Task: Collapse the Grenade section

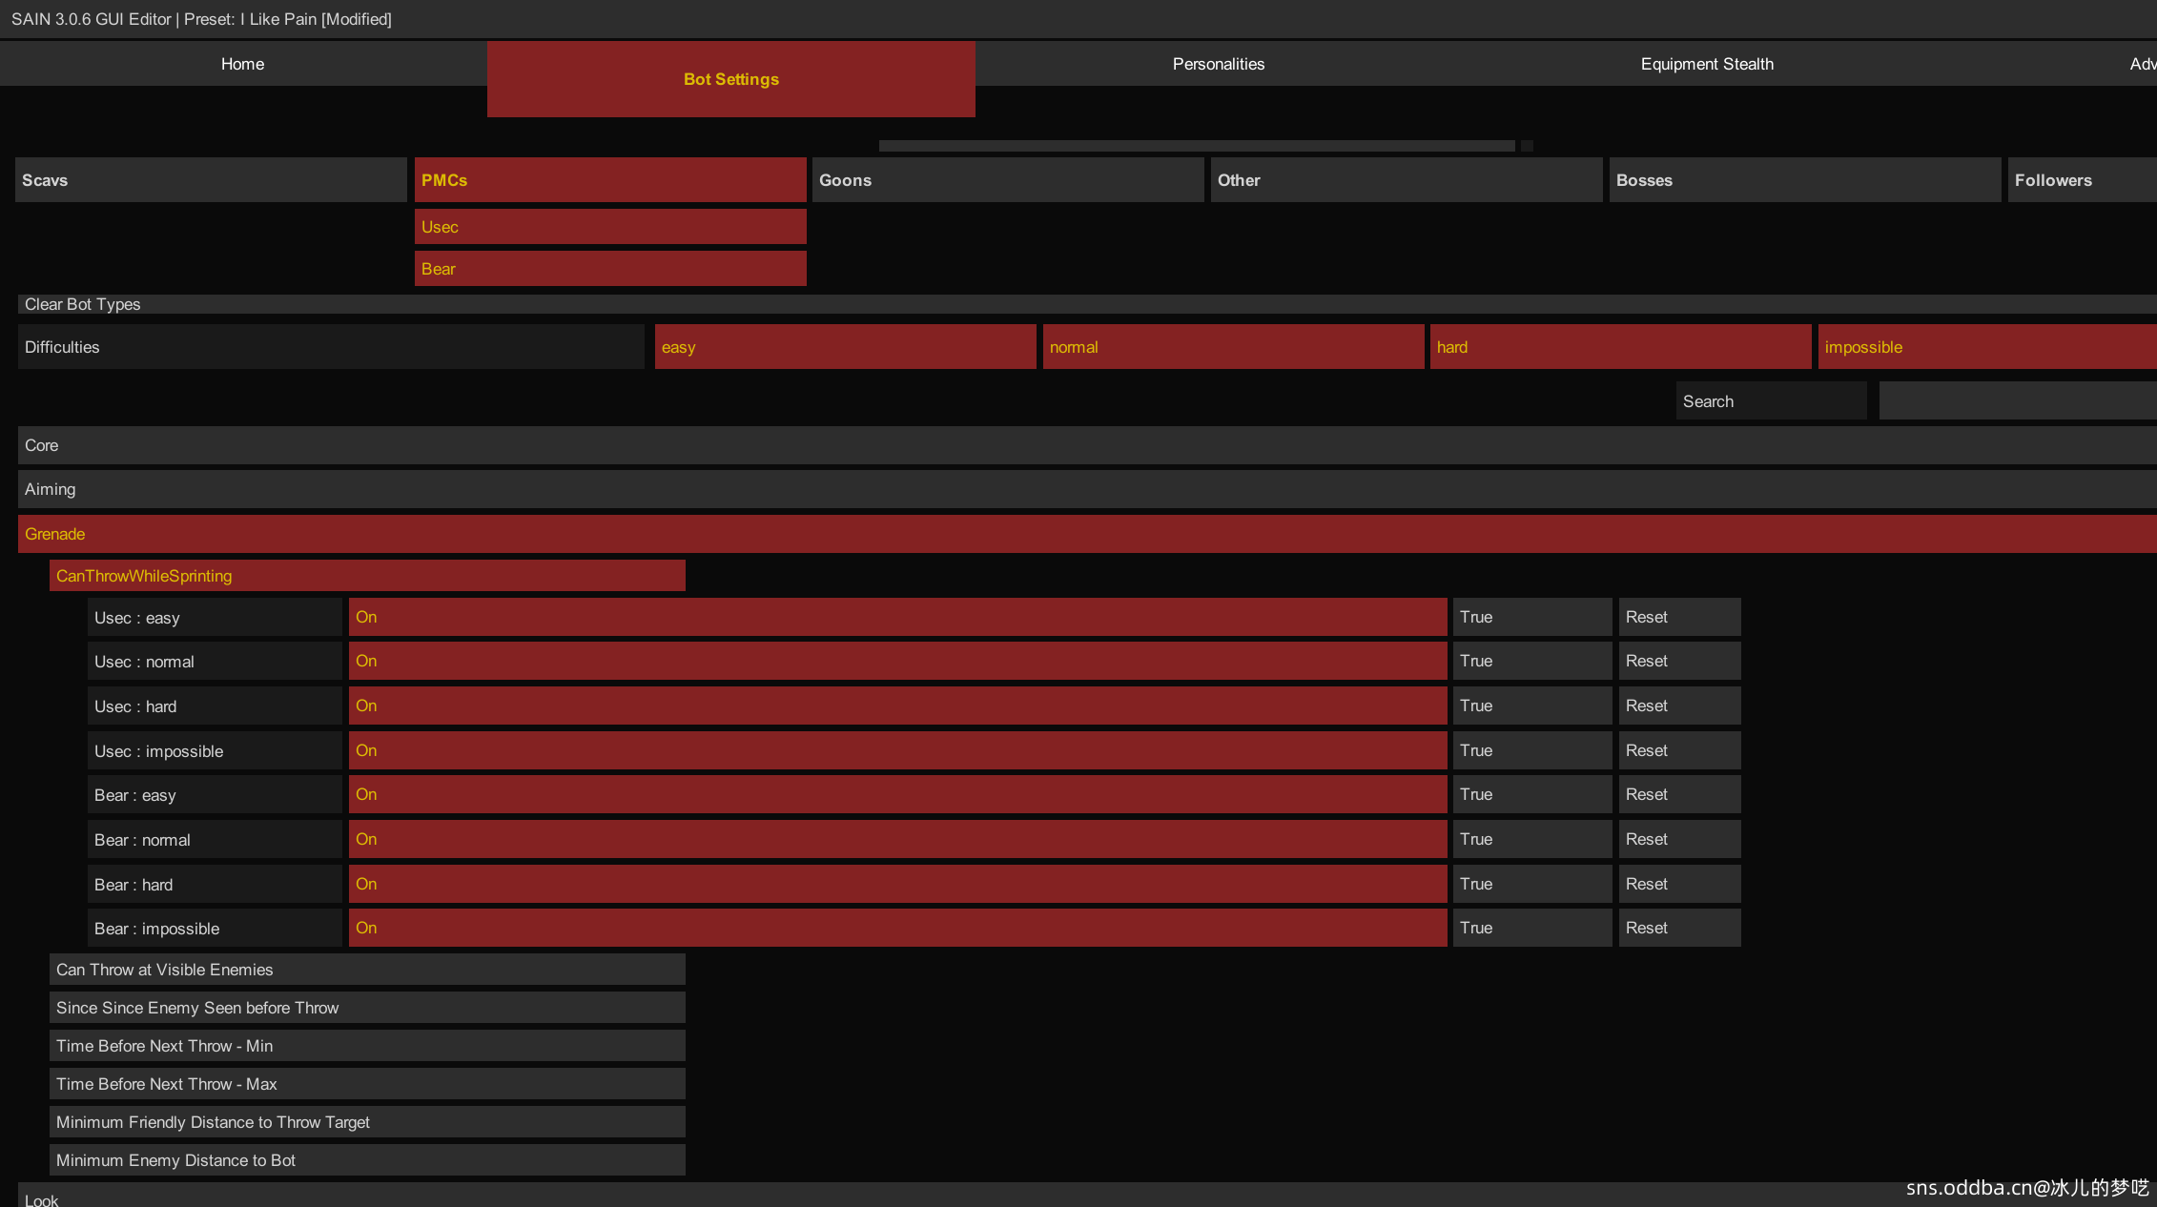Action: point(1085,534)
